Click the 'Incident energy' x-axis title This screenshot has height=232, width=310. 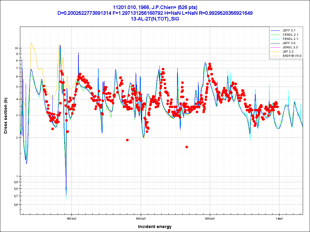[155, 227]
